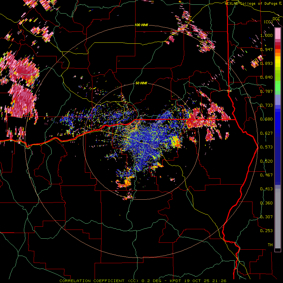
Task: Select the 0.947 legend value
Action: (x=266, y=49)
